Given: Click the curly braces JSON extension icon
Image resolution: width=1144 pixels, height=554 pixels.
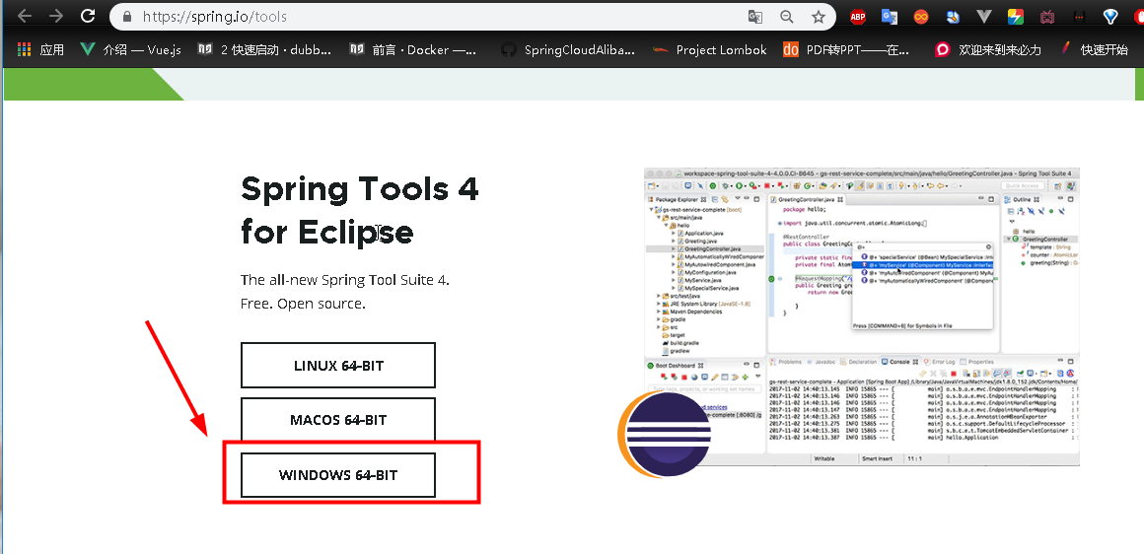Looking at the screenshot, I should 1079,17.
